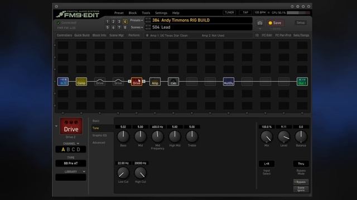This screenshot has height=200, width=357.
Task: Switch to scene 3
Action: point(119,22)
